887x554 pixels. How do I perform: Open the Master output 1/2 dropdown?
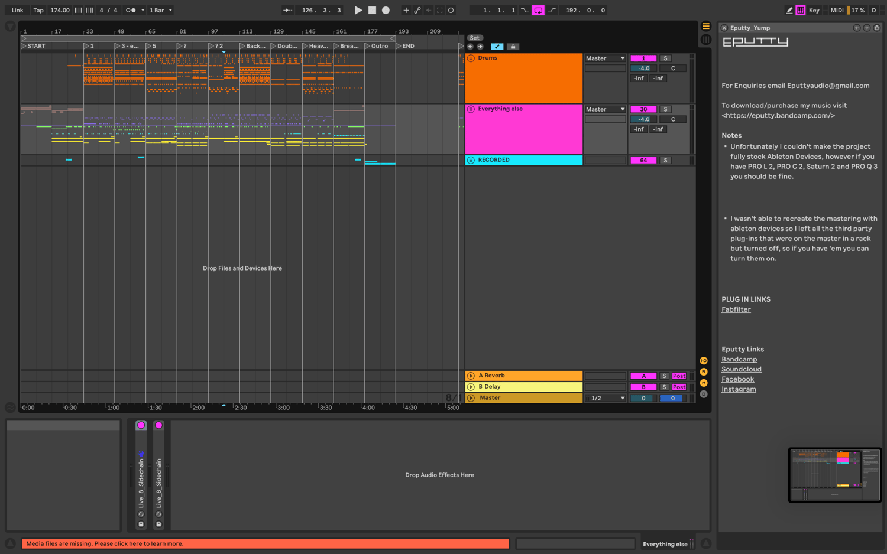tap(605, 398)
